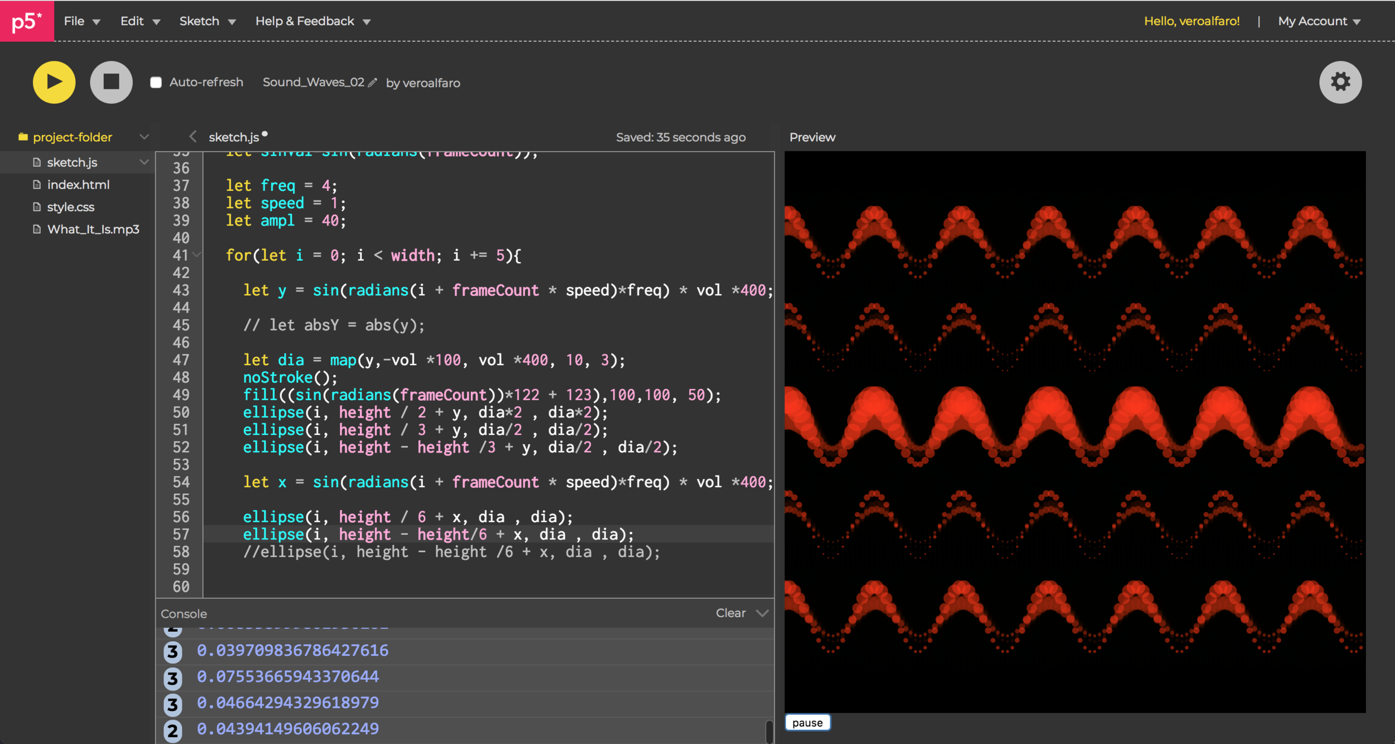Click line number 49 in the gutter
Screen dimensions: 1395x744
pyautogui.click(x=181, y=395)
